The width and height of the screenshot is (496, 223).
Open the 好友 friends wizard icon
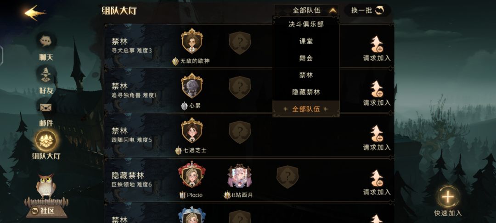point(46,75)
